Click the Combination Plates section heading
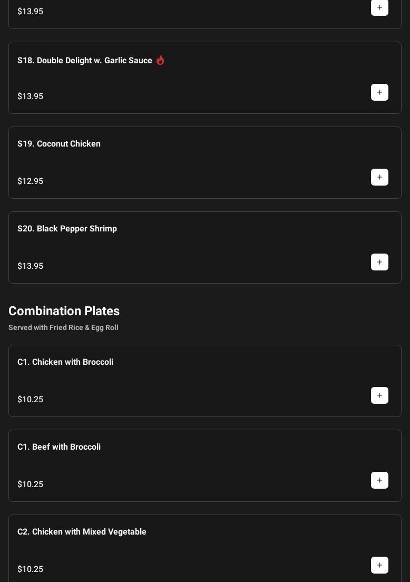Viewport: 410px width, 582px height. click(64, 311)
